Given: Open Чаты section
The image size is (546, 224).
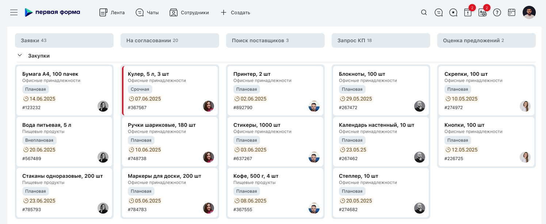Looking at the screenshot, I should [147, 12].
